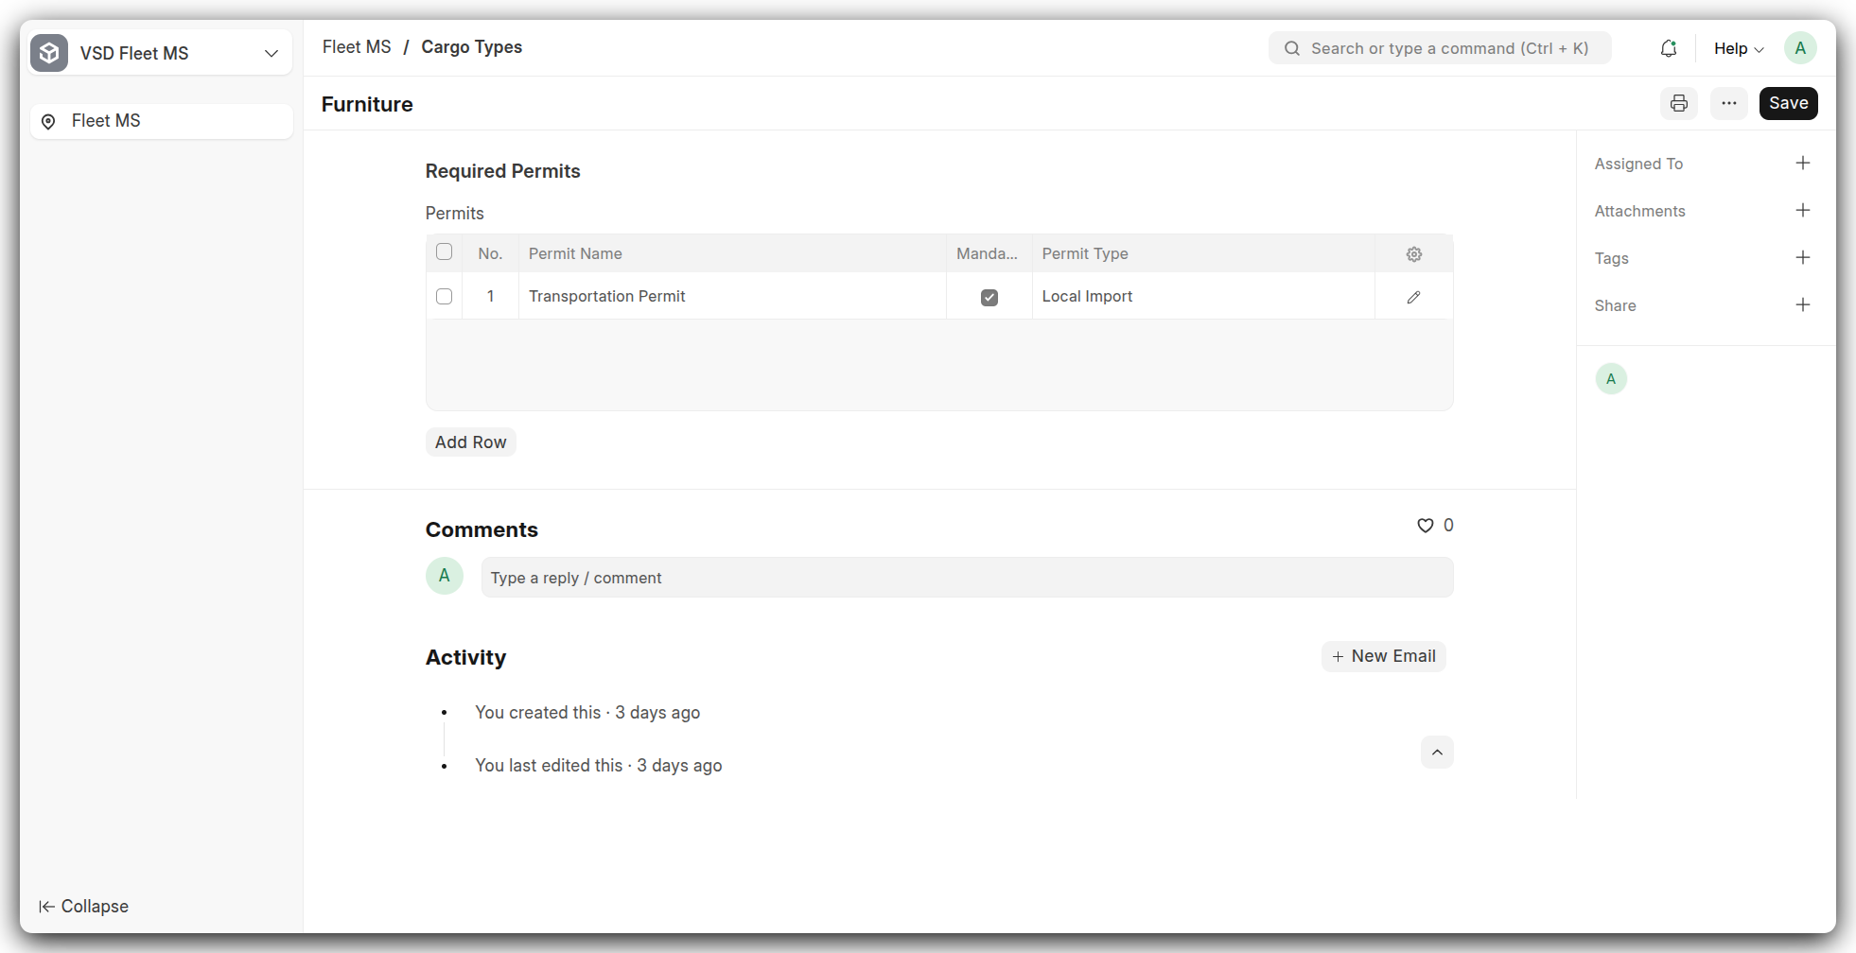Share the document with plus icon
This screenshot has width=1856, height=953.
1803,305
